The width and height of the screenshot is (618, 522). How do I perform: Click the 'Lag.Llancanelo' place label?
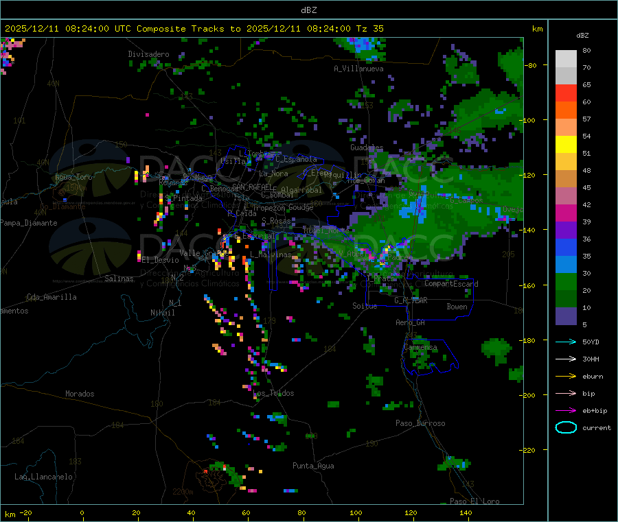[43, 477]
